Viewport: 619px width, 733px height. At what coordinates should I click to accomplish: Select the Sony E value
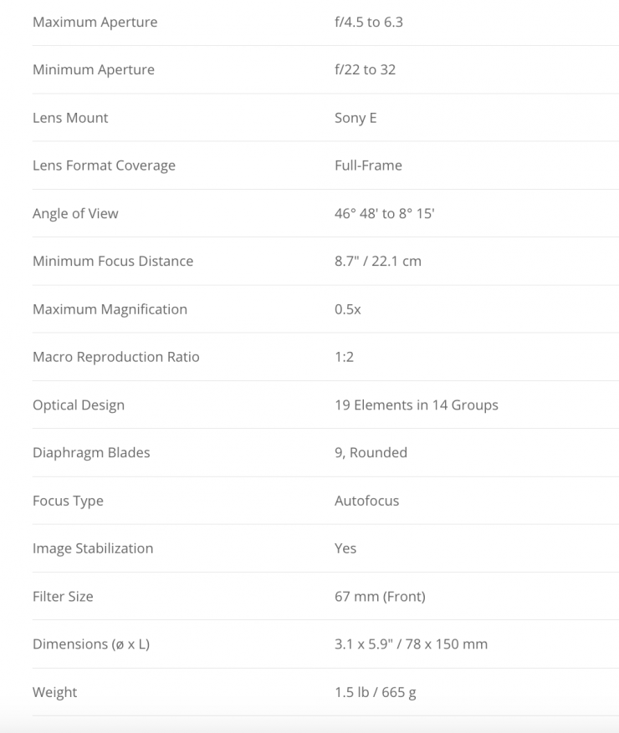click(356, 118)
